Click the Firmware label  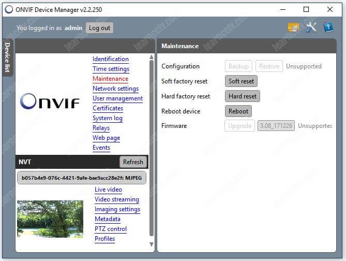(174, 126)
